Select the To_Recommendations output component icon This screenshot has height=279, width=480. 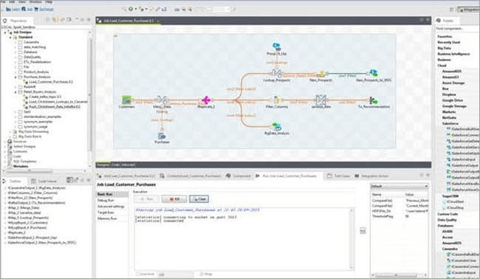click(373, 100)
